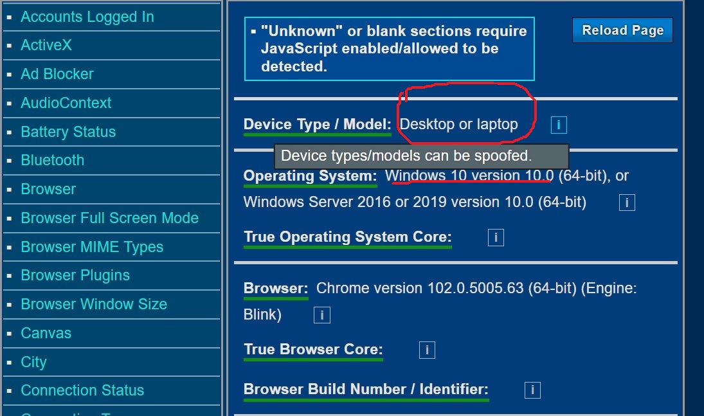Click the info icon beside Device Type / Model
704x416 pixels.
[559, 125]
